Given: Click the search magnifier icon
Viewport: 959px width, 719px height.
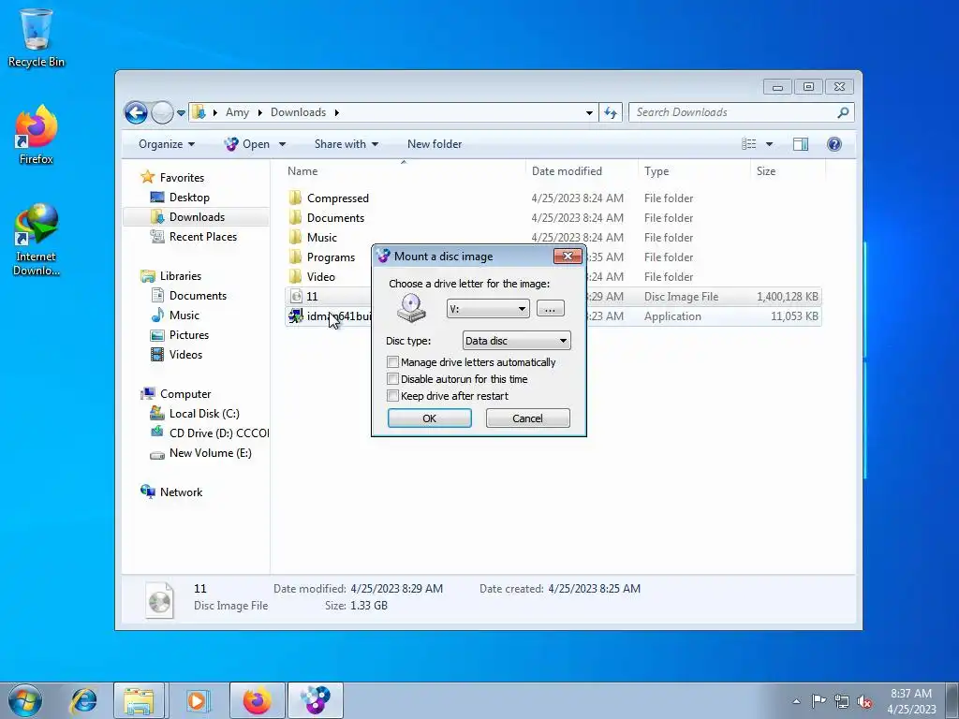Looking at the screenshot, I should tap(844, 112).
